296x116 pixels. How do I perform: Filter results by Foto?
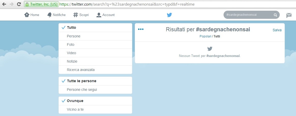[x=95, y=45]
